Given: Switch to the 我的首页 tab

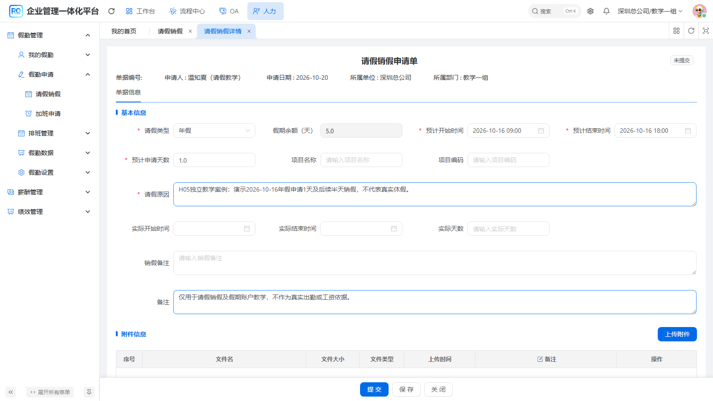Looking at the screenshot, I should [124, 31].
